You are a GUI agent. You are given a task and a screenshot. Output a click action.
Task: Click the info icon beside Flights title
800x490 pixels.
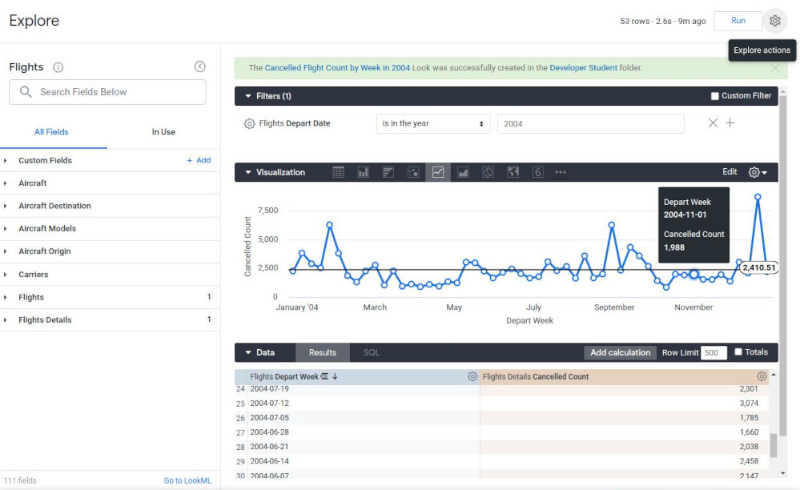pos(58,67)
